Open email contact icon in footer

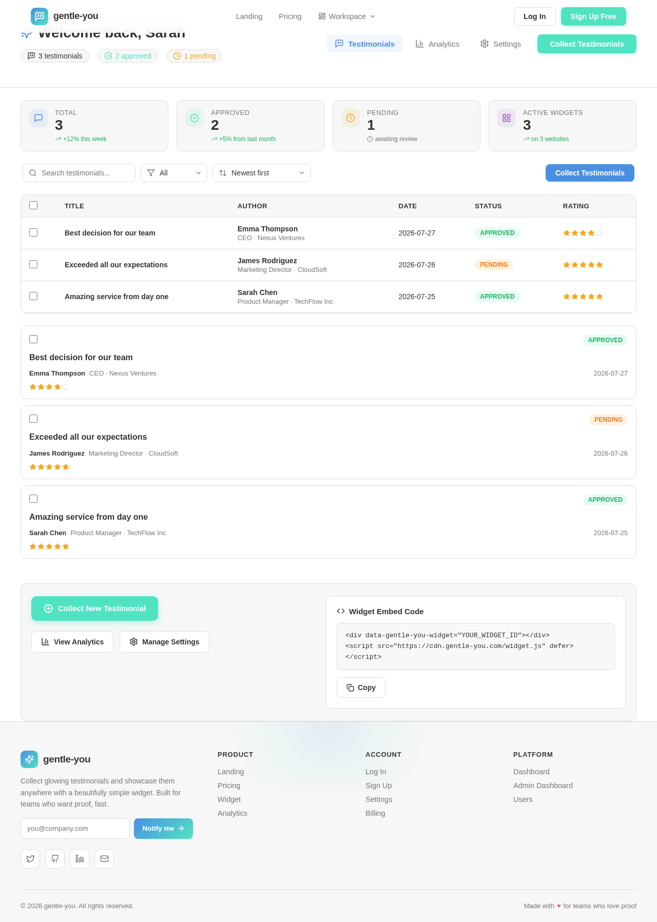coord(104,859)
